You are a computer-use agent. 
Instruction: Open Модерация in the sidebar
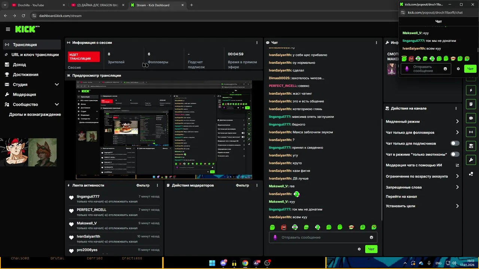pyautogui.click(x=32, y=95)
